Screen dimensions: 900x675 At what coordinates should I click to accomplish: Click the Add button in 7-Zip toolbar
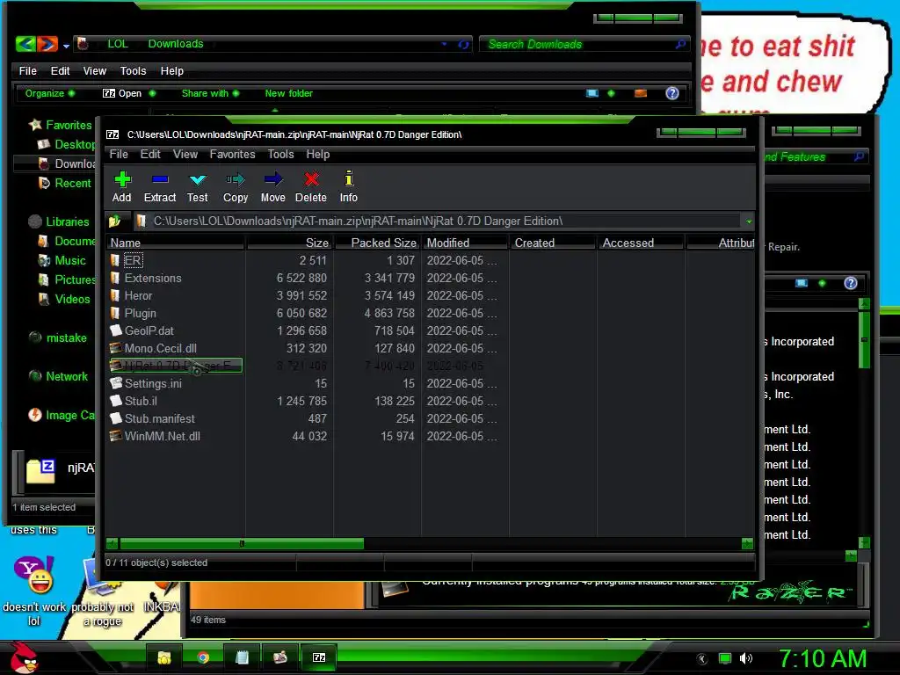(x=121, y=187)
